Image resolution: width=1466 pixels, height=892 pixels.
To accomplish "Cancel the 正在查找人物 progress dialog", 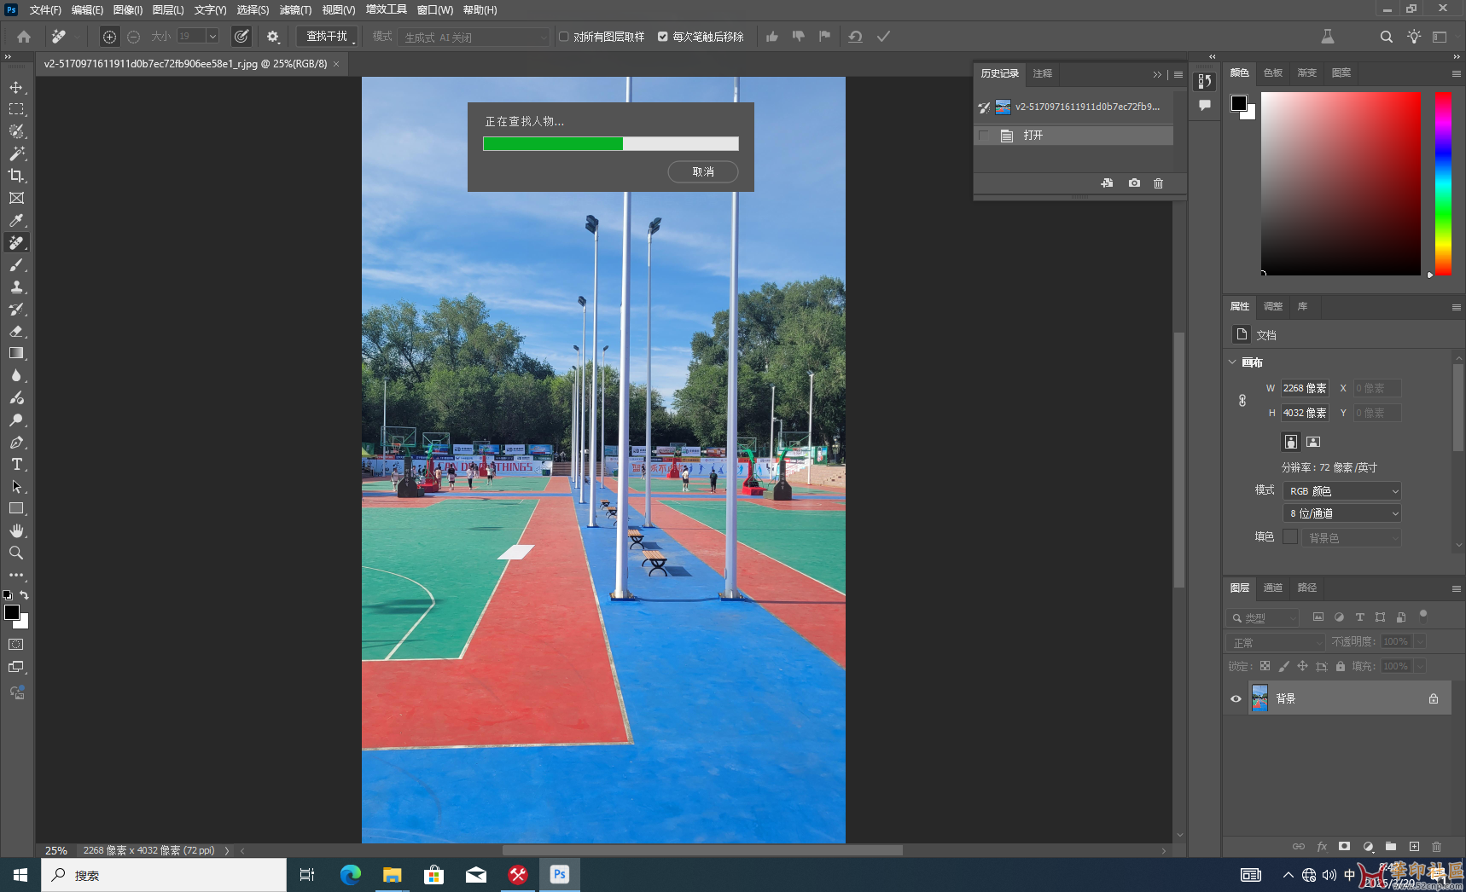I will [703, 171].
